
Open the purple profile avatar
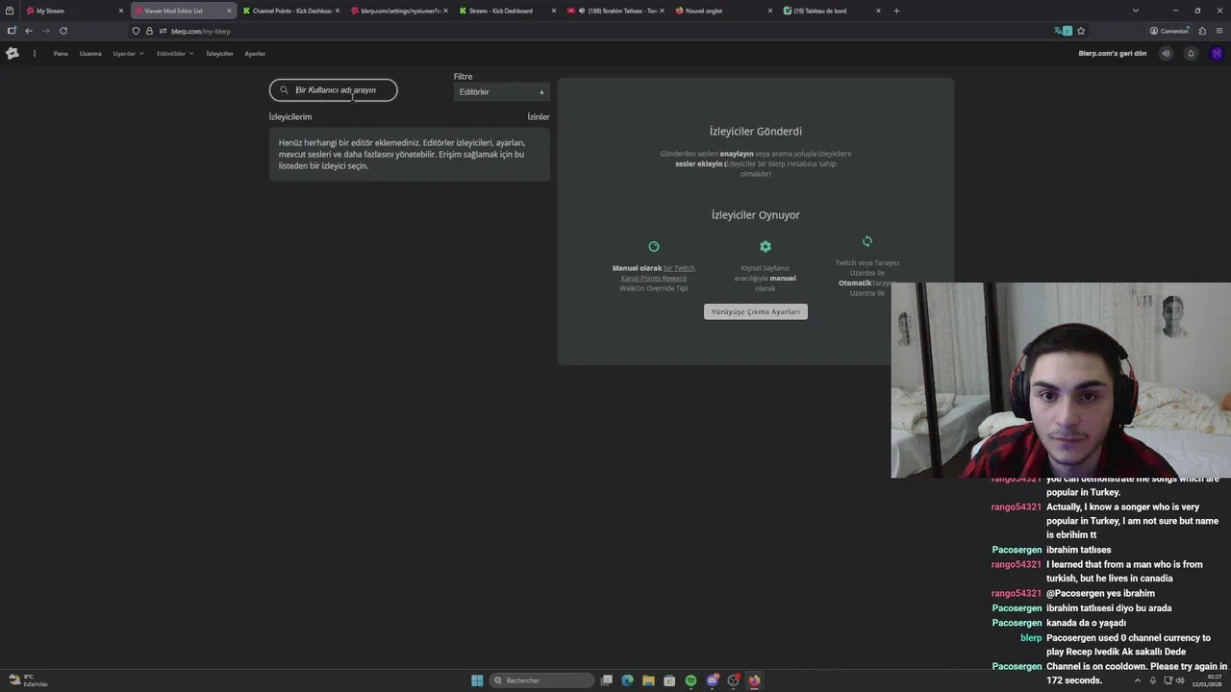coord(1217,54)
